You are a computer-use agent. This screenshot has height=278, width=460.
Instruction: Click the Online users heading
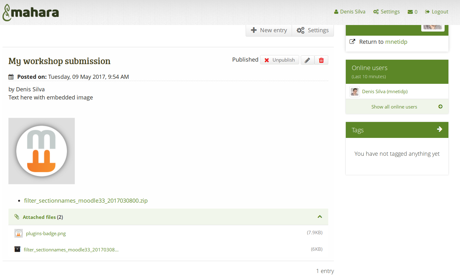[x=369, y=68]
